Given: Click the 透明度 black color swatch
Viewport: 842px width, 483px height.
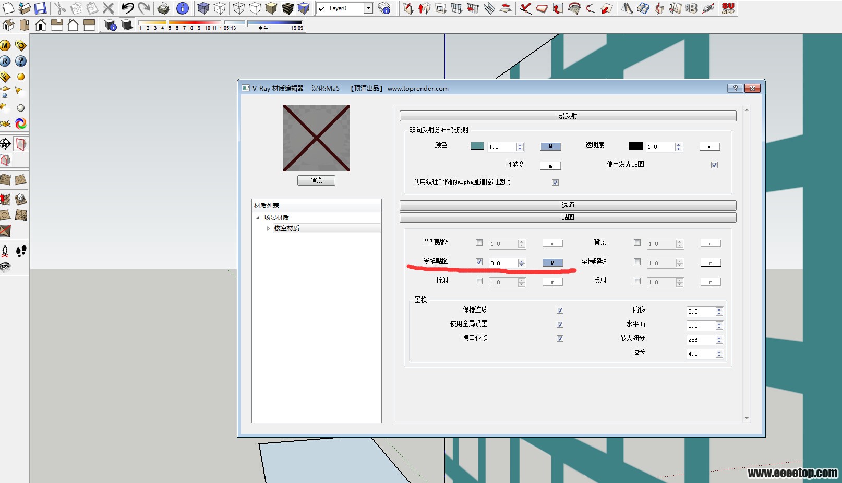Looking at the screenshot, I should (636, 146).
